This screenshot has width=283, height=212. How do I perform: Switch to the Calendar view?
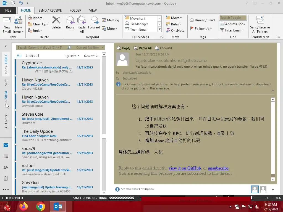pos(6,156)
